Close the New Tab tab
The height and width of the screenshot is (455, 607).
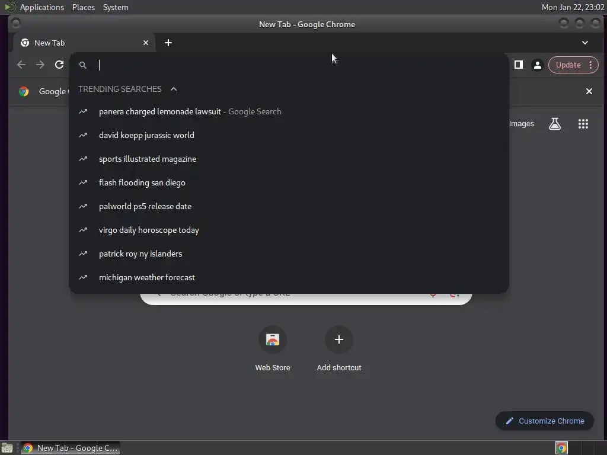coord(146,43)
